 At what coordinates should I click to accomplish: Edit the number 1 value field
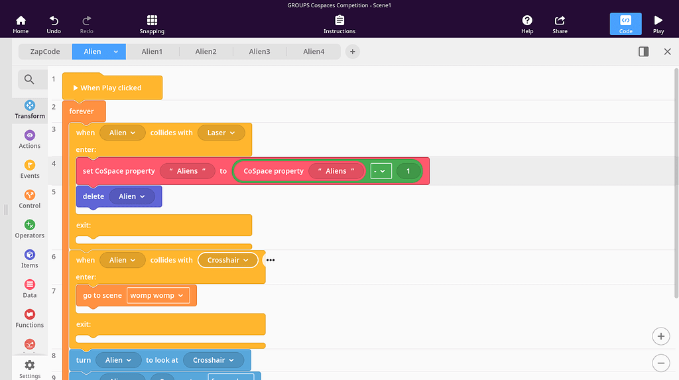click(x=408, y=171)
